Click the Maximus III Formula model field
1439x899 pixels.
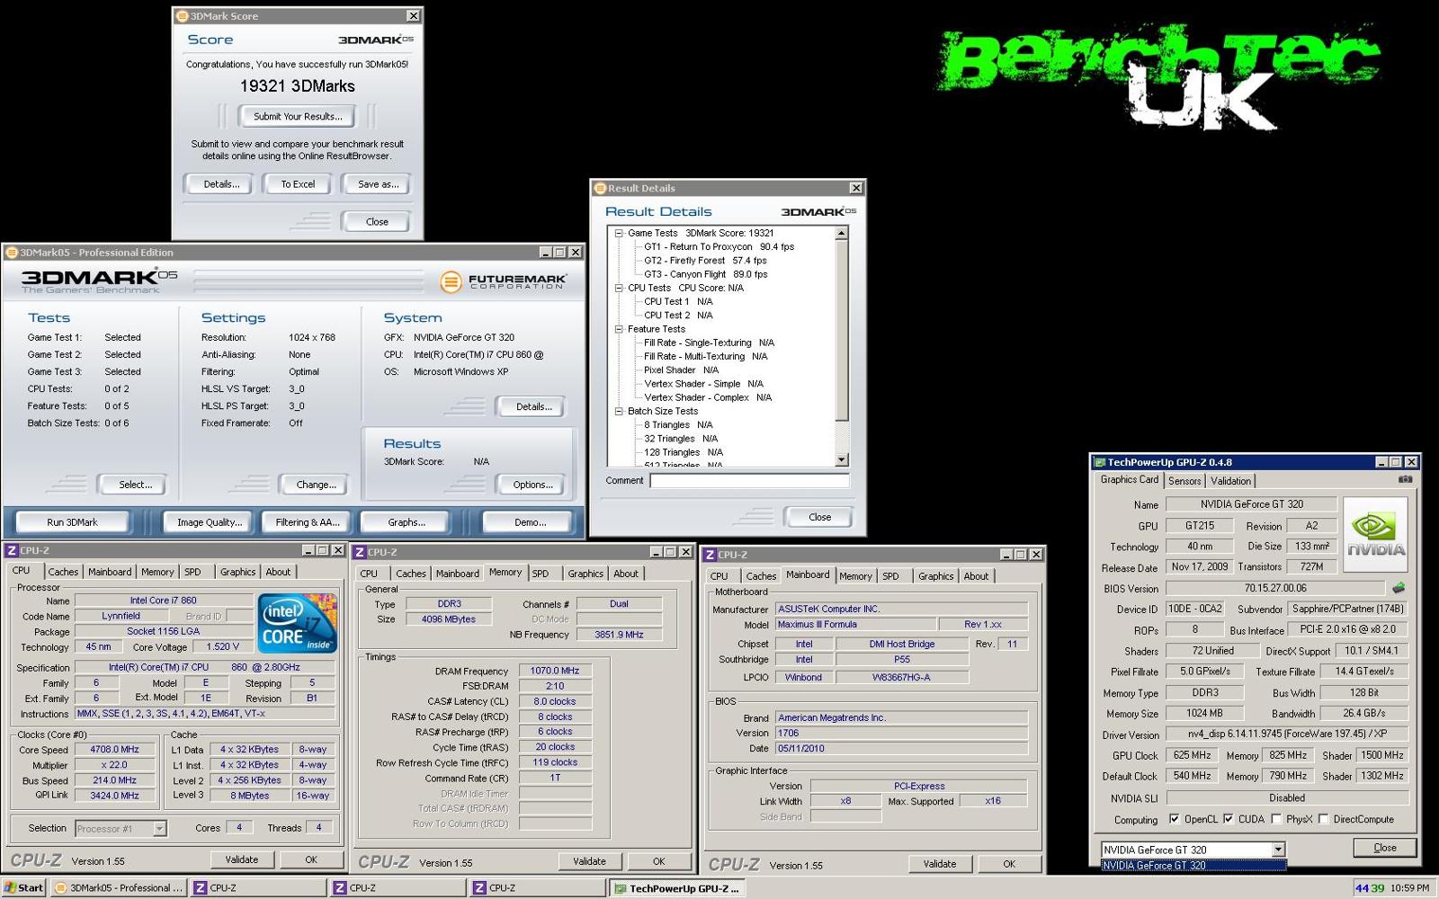pyautogui.click(x=854, y=624)
